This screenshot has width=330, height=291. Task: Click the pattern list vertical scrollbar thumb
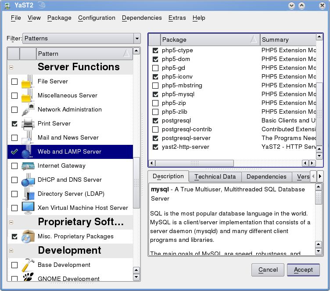click(136, 183)
